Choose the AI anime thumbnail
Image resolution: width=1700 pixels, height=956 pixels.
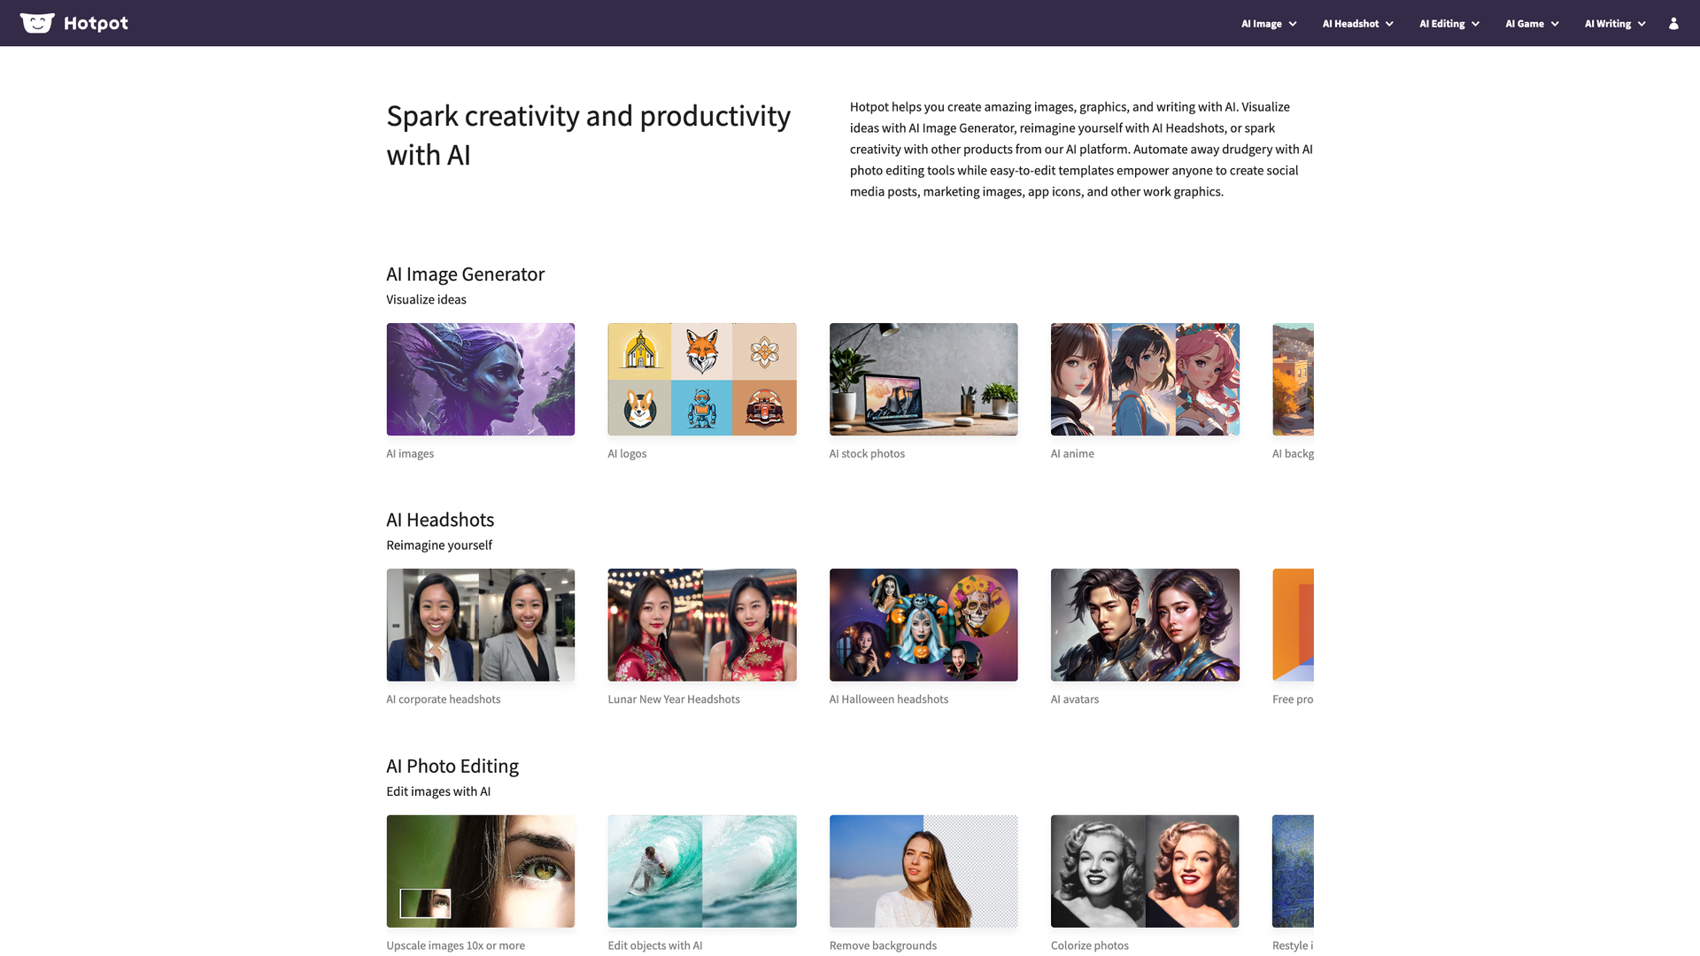coord(1145,379)
